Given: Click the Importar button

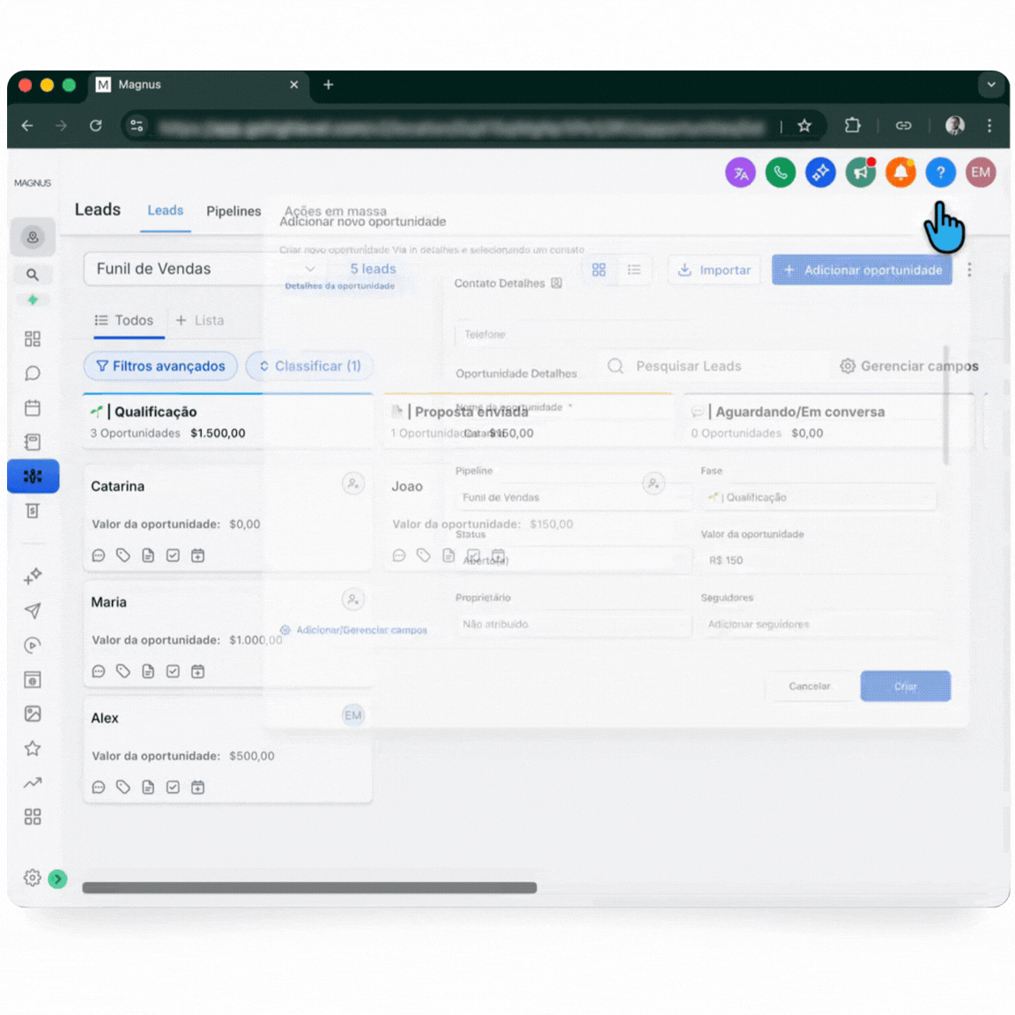Looking at the screenshot, I should point(714,270).
